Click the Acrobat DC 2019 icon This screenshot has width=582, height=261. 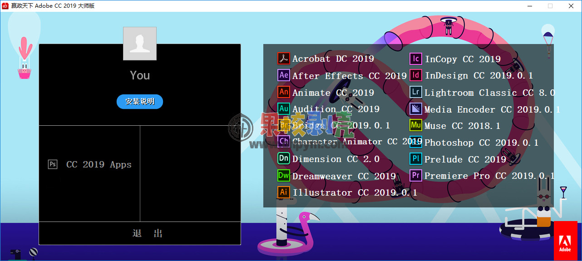[x=284, y=59]
